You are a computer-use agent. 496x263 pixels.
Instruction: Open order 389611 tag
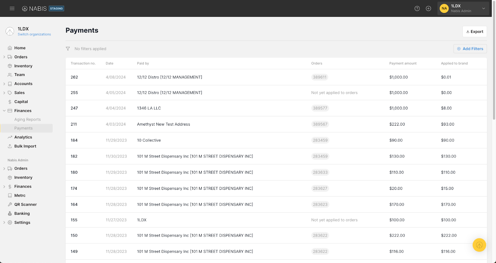tap(319, 77)
